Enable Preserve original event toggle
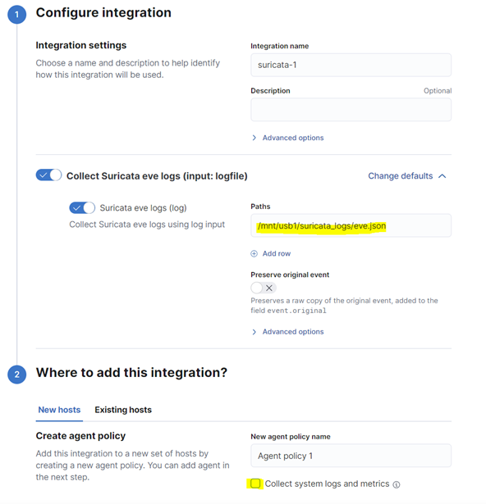This screenshot has width=486, height=504. tap(264, 288)
